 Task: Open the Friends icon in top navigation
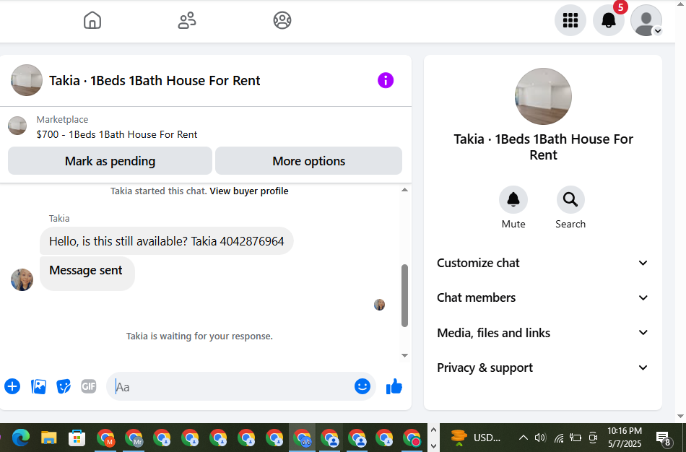tap(187, 20)
